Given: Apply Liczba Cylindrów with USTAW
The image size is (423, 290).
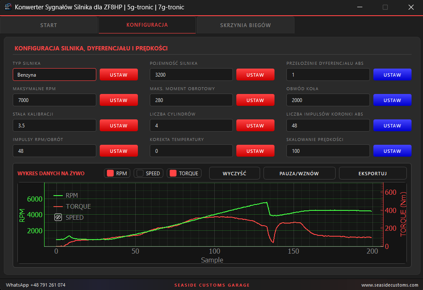Looking at the screenshot, I should click(x=255, y=125).
